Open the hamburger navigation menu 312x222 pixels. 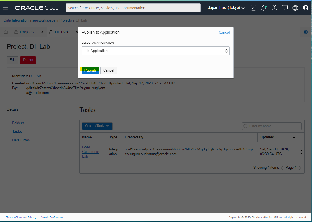5,8
